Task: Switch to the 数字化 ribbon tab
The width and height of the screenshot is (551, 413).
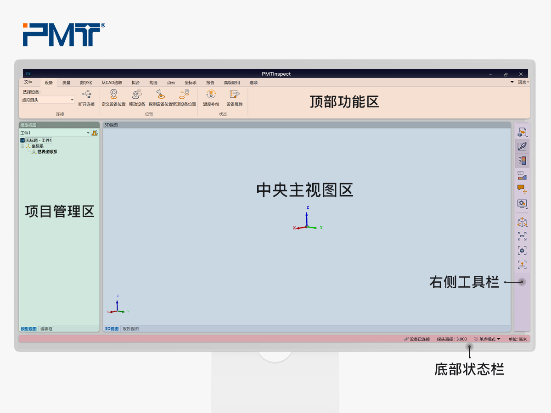Action: [x=86, y=83]
